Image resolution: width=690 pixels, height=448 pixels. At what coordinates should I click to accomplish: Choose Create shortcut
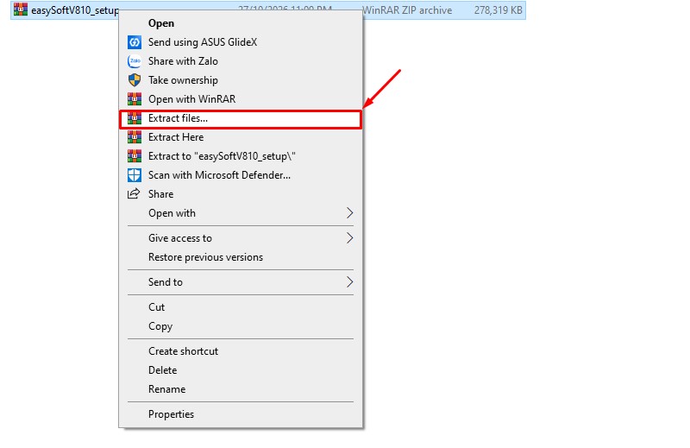tap(241, 351)
